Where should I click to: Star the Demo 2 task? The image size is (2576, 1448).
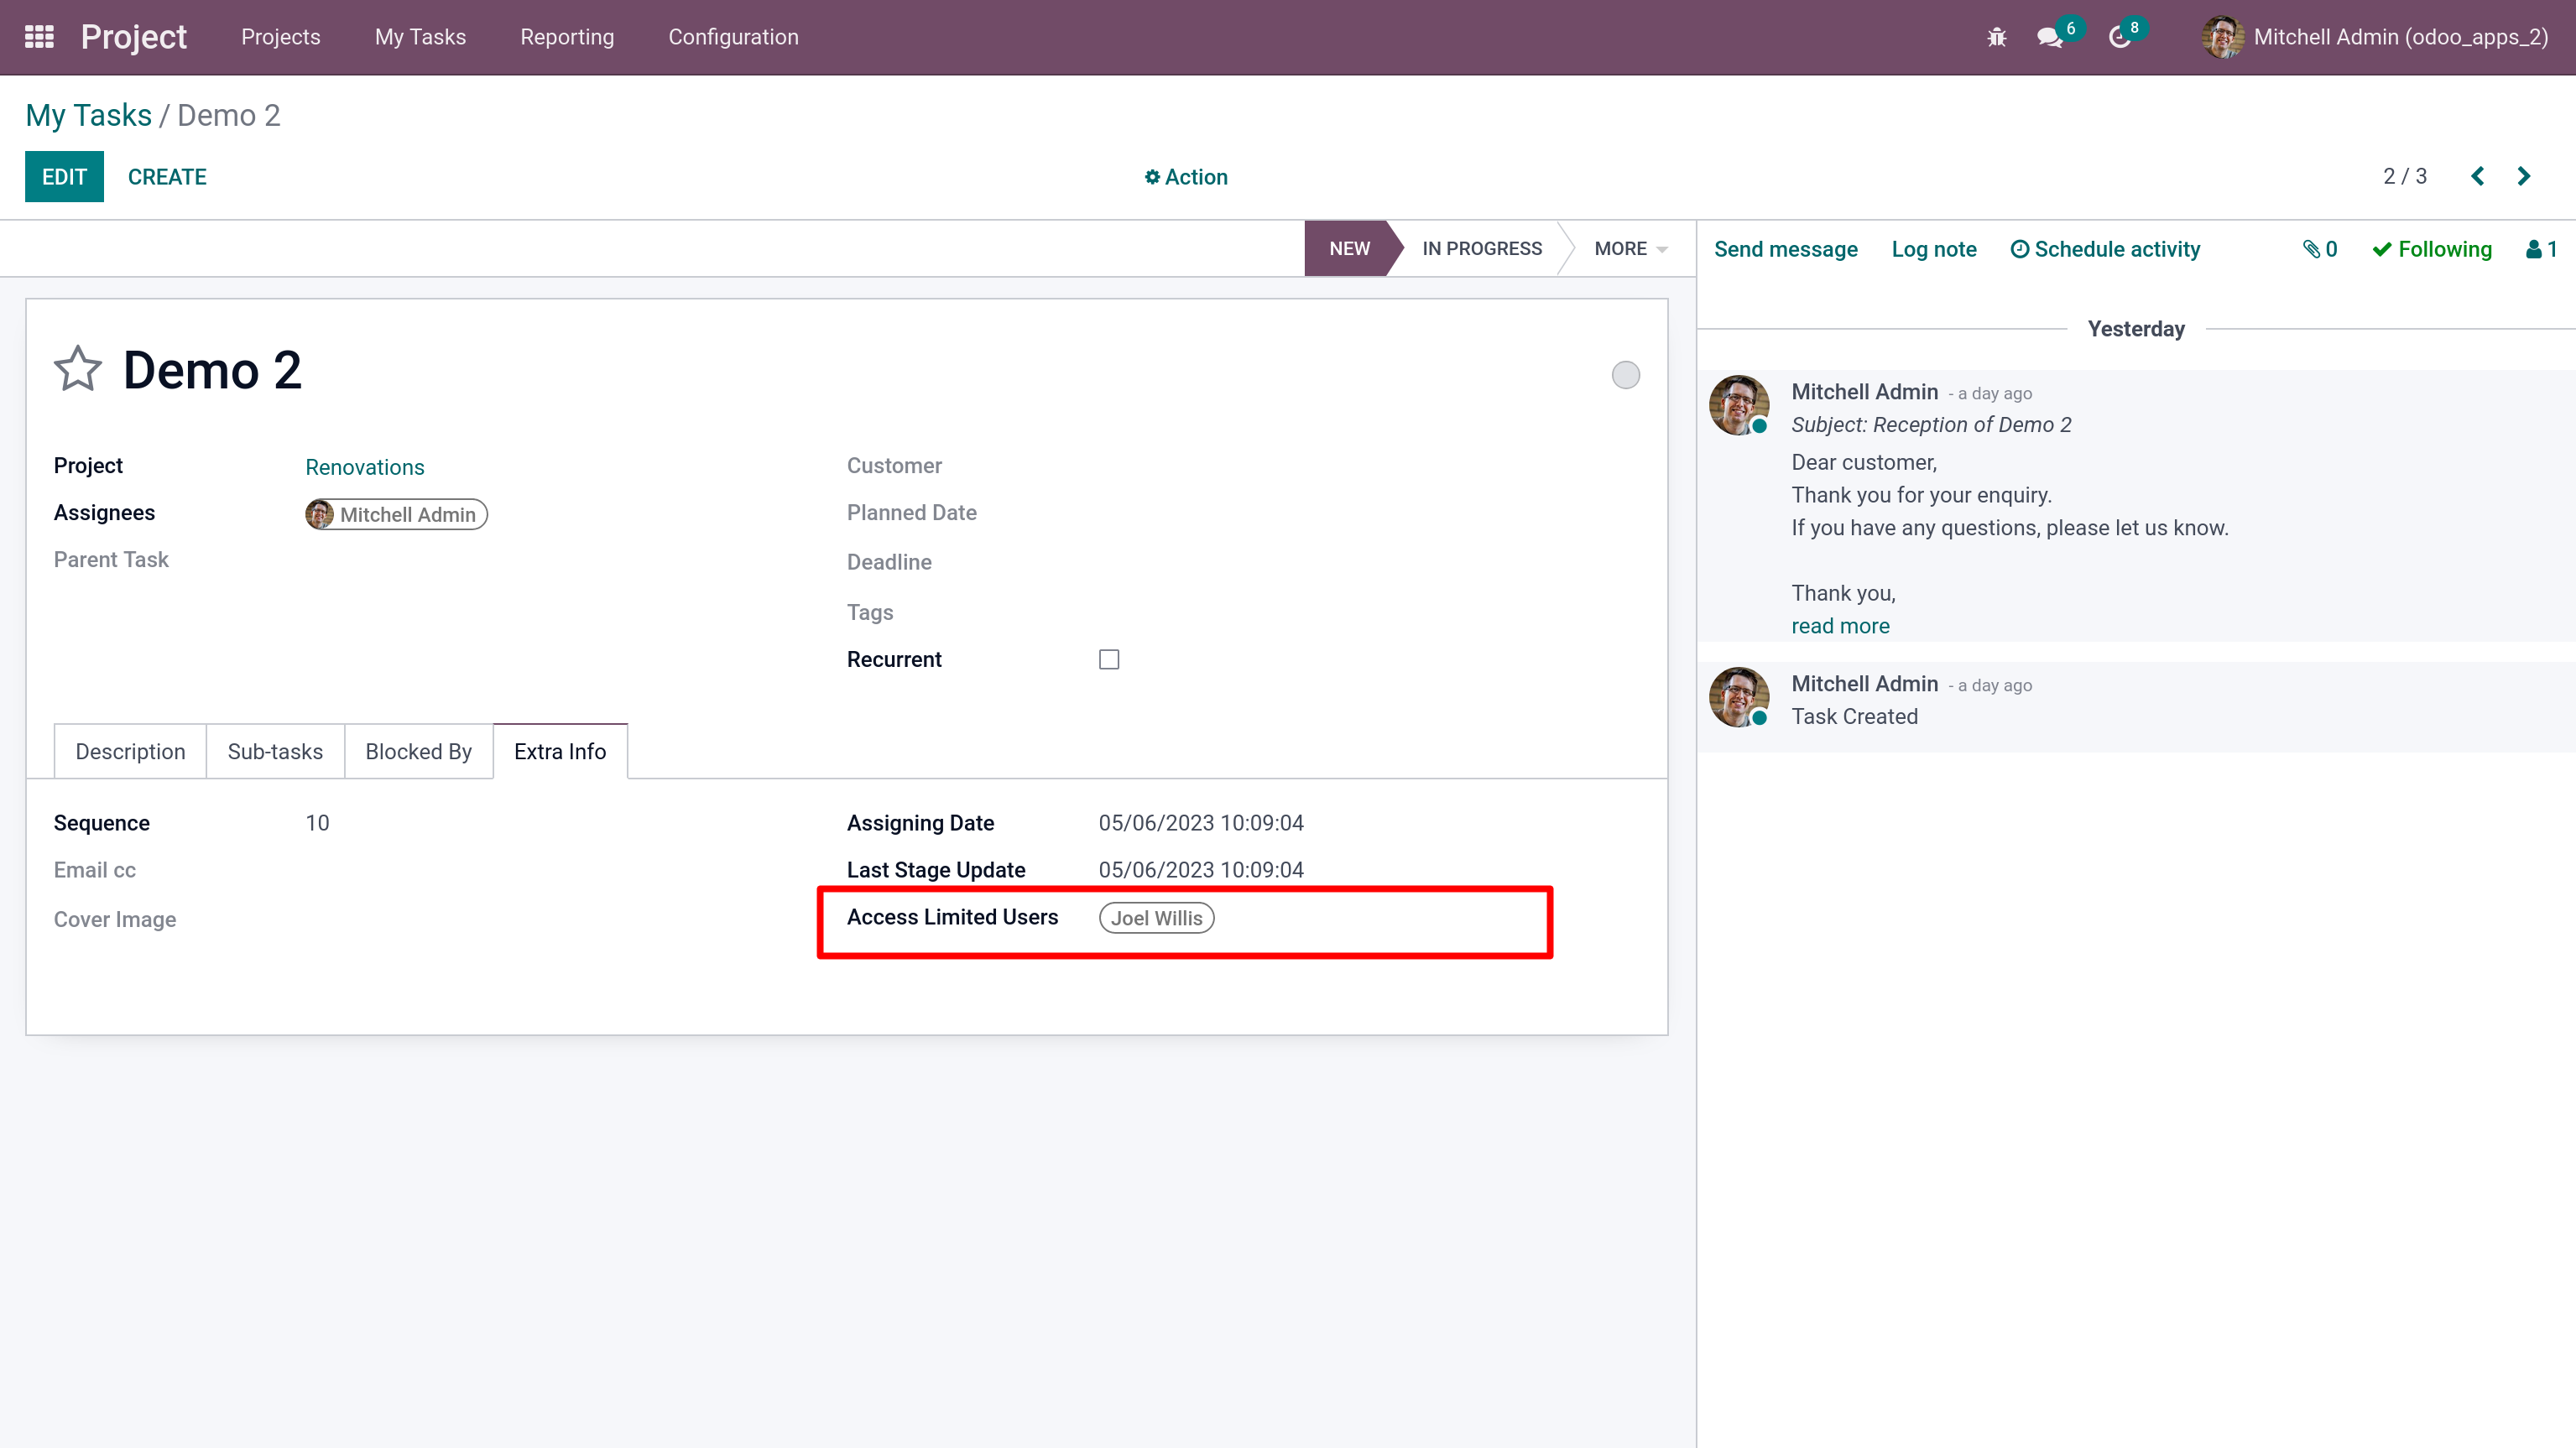[77, 369]
